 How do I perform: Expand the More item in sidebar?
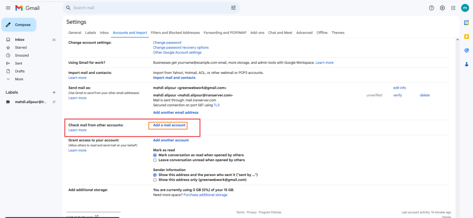(x=19, y=79)
